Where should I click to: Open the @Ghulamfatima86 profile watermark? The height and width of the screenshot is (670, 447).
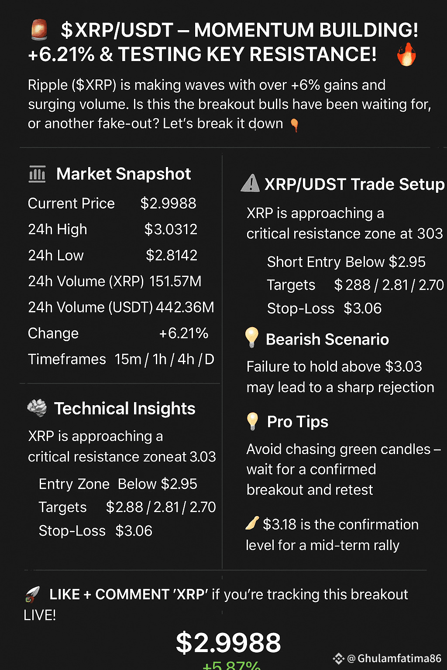point(394,658)
